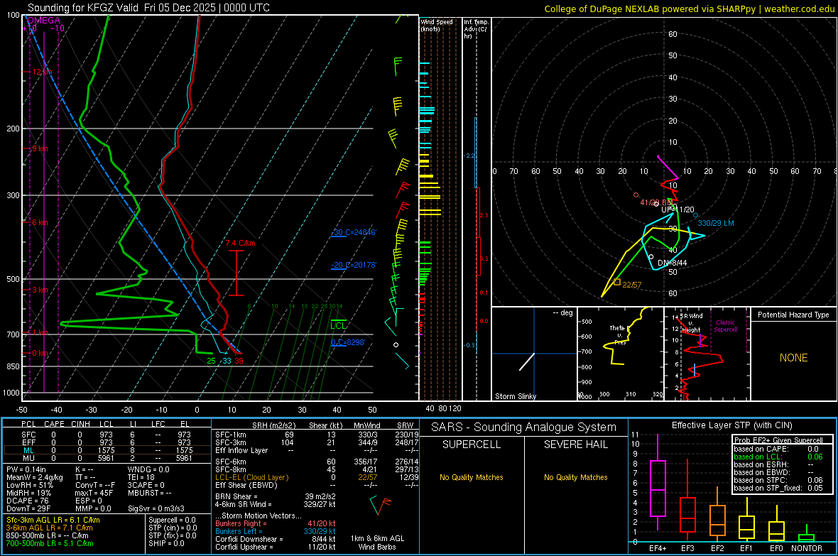Click the DCAPE = 76 value

point(27,501)
